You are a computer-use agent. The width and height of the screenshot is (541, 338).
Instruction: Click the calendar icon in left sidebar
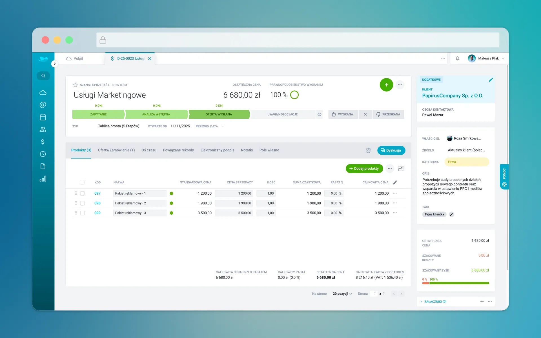point(43,117)
